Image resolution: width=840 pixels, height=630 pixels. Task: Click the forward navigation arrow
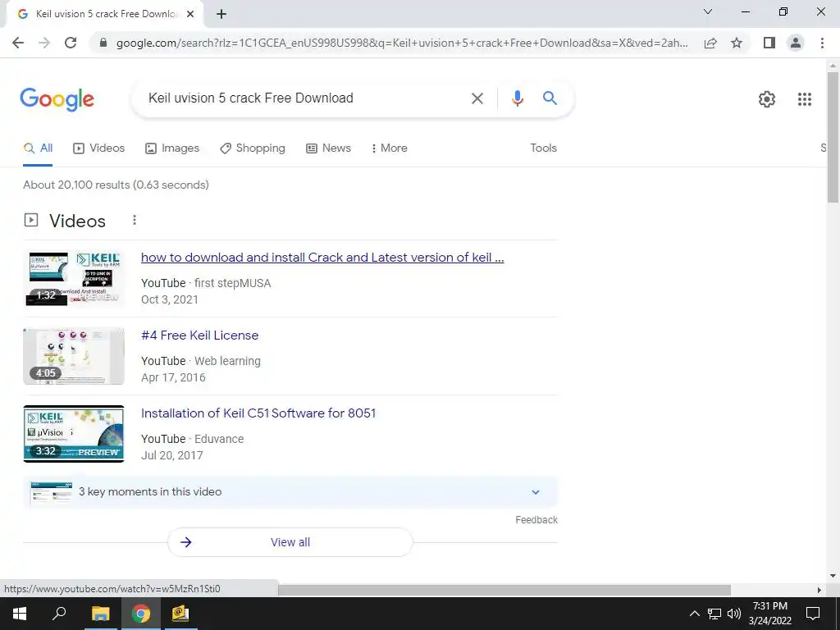(x=44, y=43)
